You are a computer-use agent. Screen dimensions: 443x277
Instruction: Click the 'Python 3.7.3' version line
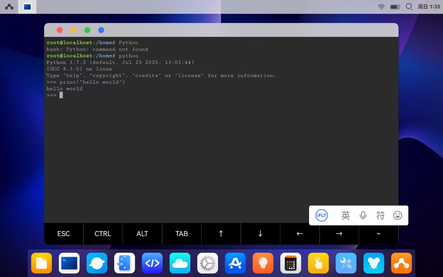click(x=120, y=62)
